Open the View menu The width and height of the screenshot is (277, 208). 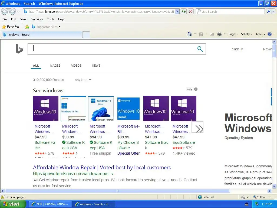tap(23, 19)
